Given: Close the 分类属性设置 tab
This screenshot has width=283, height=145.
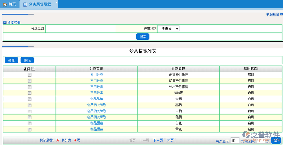Looking at the screenshot, I should (x=56, y=3).
